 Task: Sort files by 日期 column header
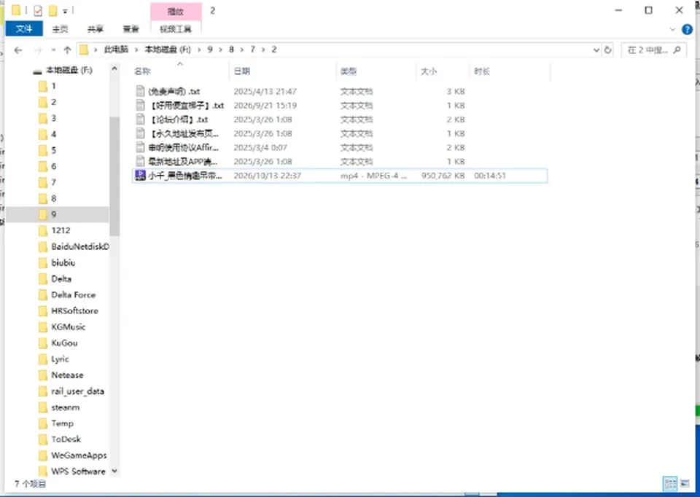click(242, 71)
